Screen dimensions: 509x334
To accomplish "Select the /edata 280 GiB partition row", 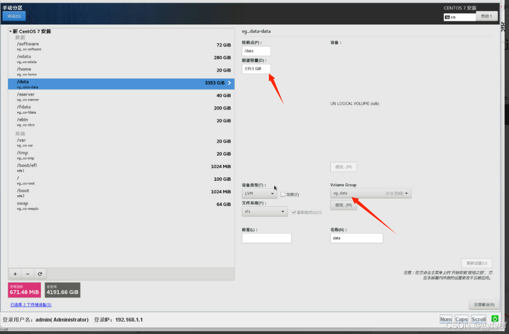I will 121,59.
